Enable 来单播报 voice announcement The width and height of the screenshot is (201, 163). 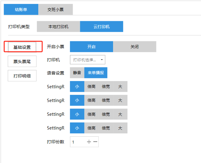click(x=96, y=73)
